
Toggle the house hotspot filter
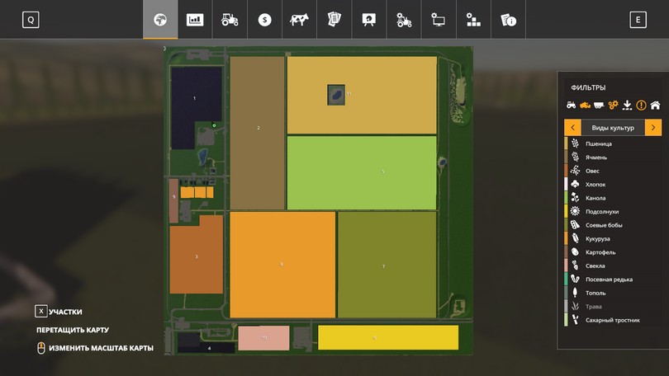coord(655,105)
